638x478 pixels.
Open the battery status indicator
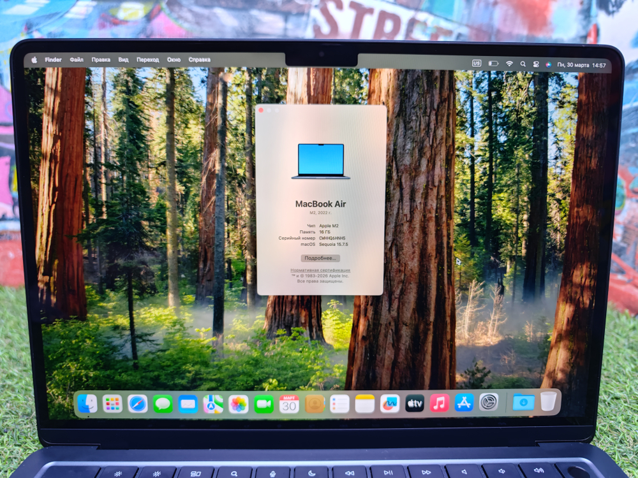point(493,63)
